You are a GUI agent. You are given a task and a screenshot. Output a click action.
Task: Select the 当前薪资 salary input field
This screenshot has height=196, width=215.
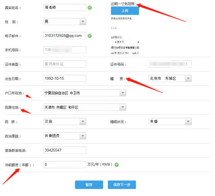point(64,164)
